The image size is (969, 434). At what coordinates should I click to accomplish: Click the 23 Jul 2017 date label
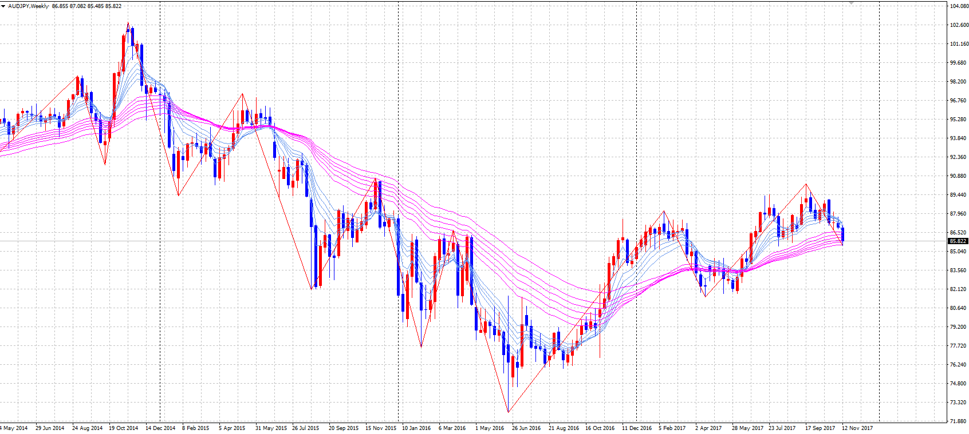(x=782, y=428)
